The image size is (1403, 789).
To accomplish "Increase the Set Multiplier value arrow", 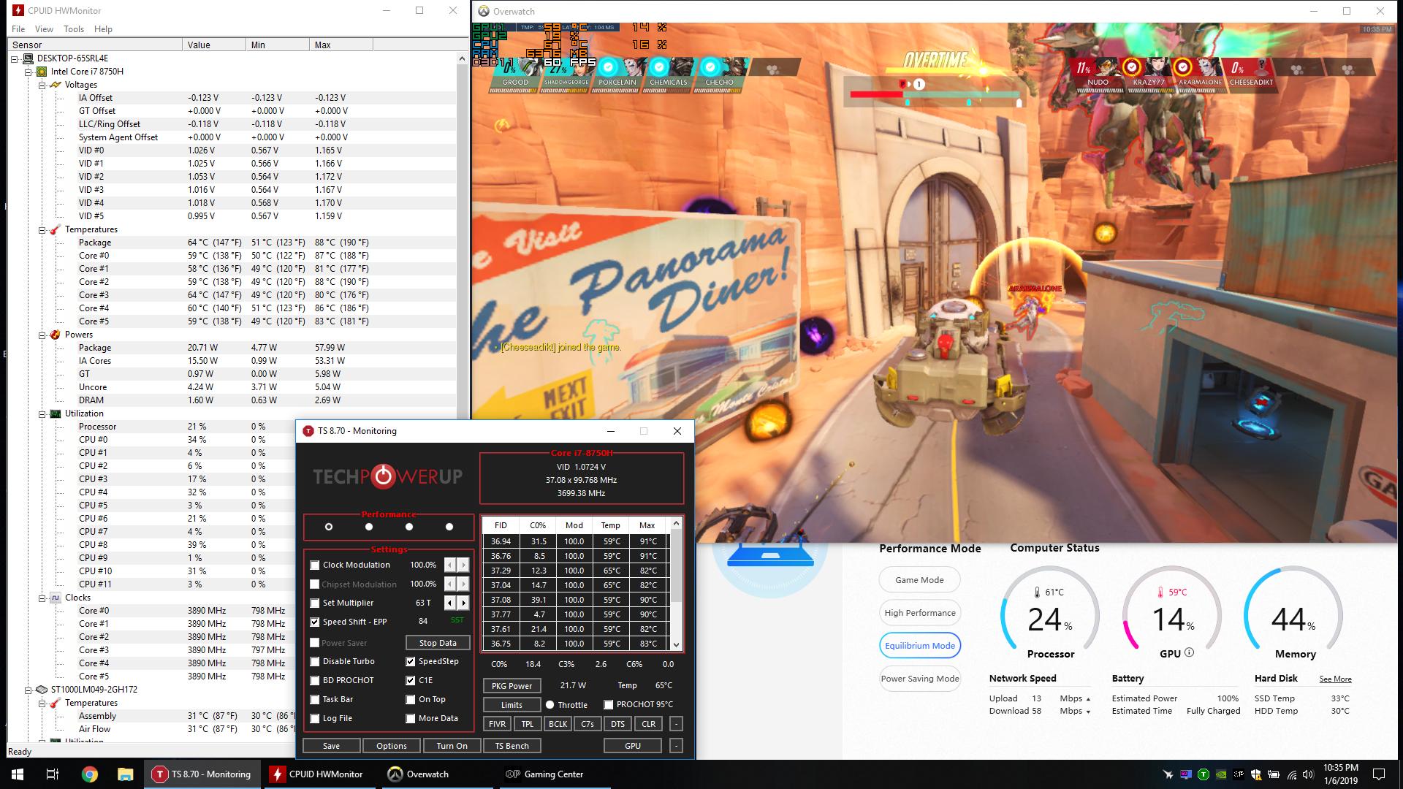I will [463, 603].
